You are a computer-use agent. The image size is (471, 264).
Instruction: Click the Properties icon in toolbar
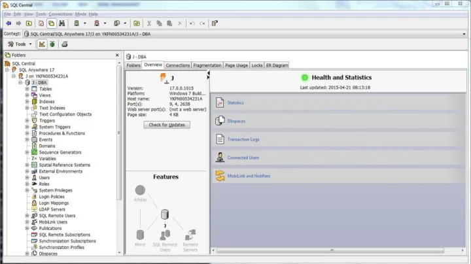214,24
